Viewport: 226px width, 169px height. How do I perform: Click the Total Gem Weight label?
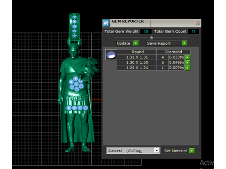(x=121, y=31)
